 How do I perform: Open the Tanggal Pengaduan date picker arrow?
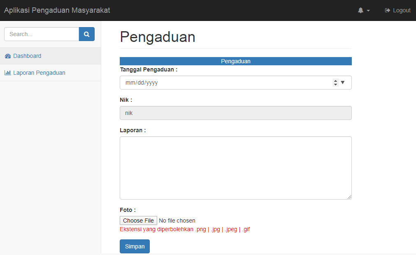[343, 83]
